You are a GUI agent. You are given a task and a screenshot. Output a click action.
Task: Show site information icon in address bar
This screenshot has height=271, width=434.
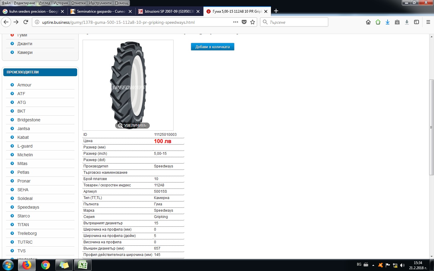point(37,22)
